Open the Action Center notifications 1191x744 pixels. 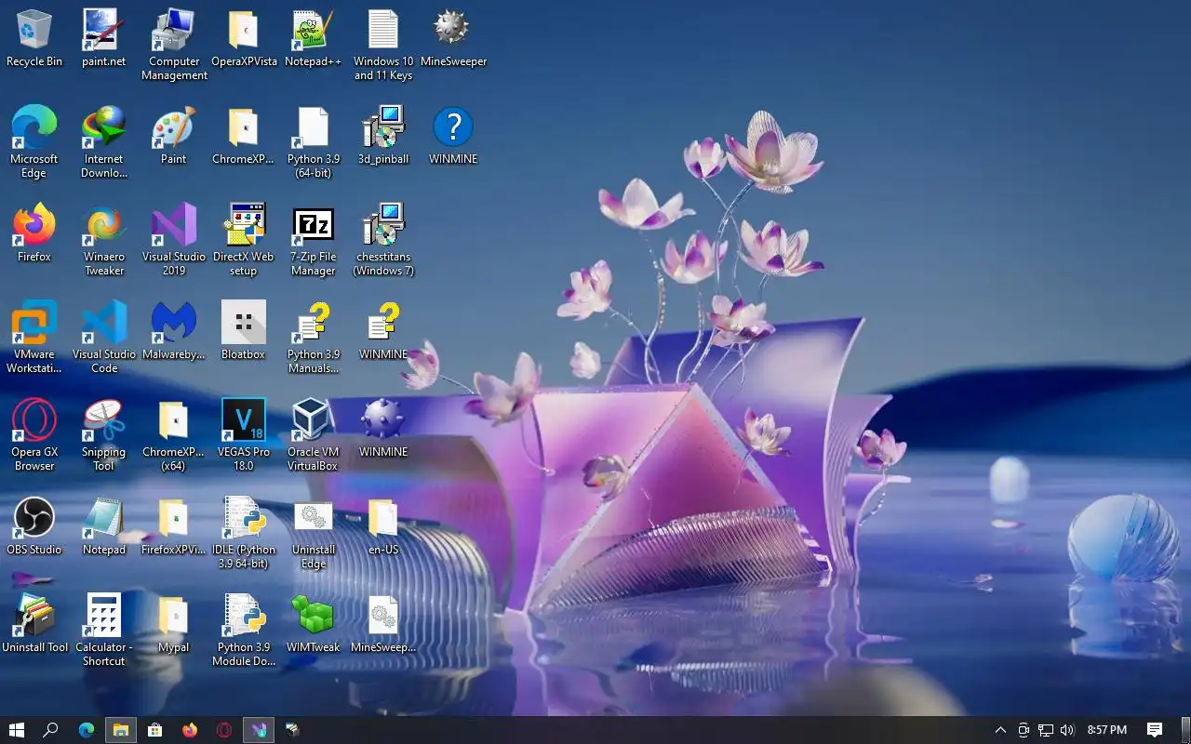click(x=1155, y=730)
